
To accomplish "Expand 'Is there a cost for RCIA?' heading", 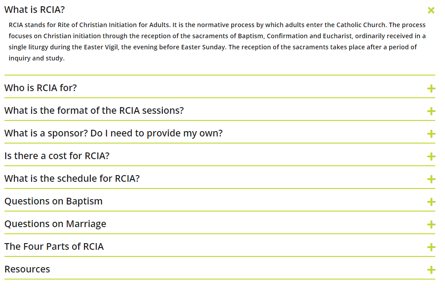I will pos(57,156).
